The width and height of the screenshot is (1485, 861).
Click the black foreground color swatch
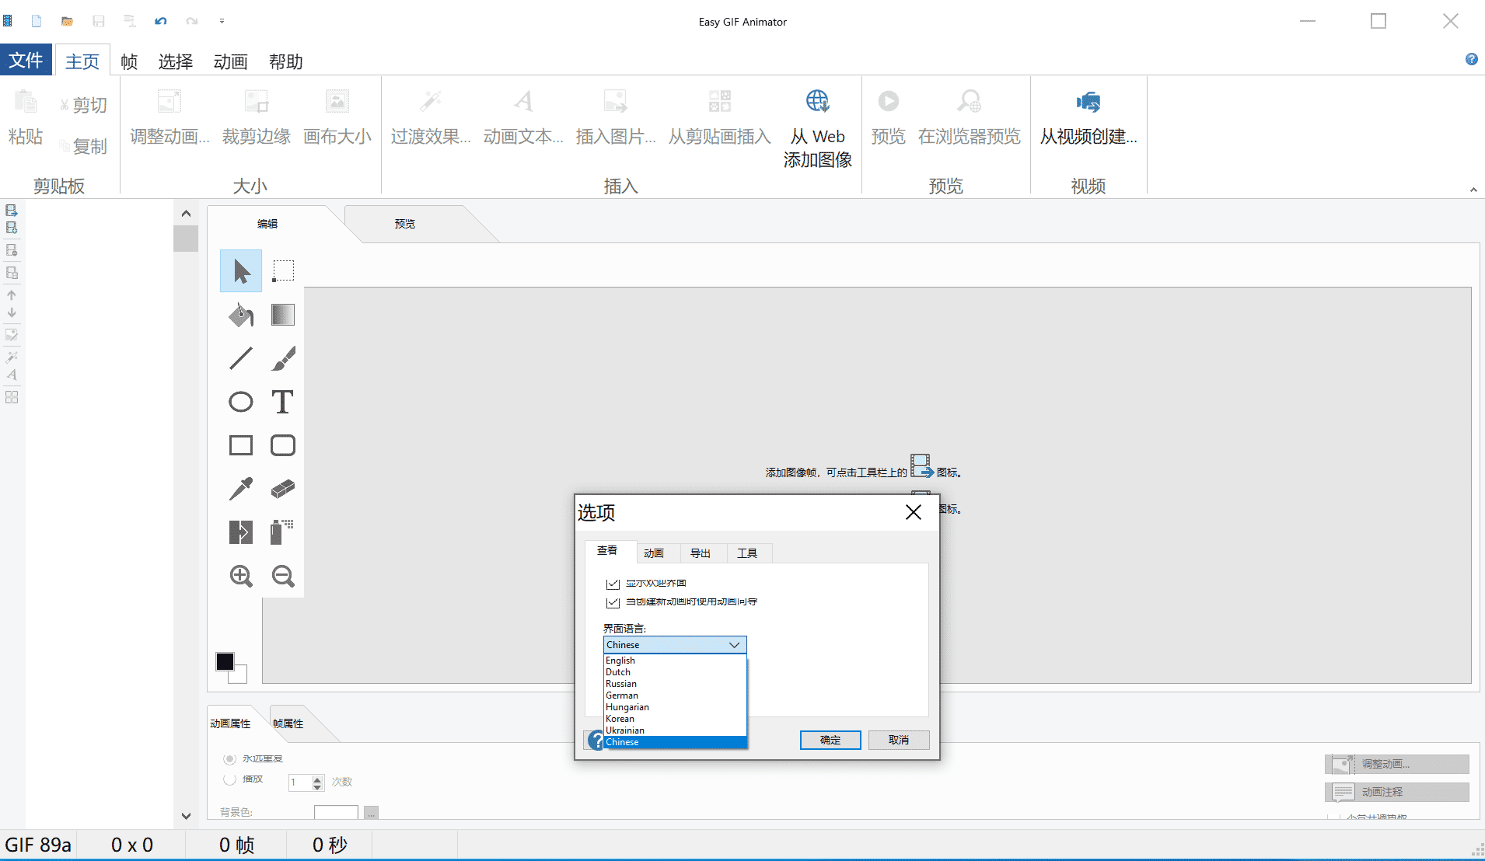click(x=225, y=661)
